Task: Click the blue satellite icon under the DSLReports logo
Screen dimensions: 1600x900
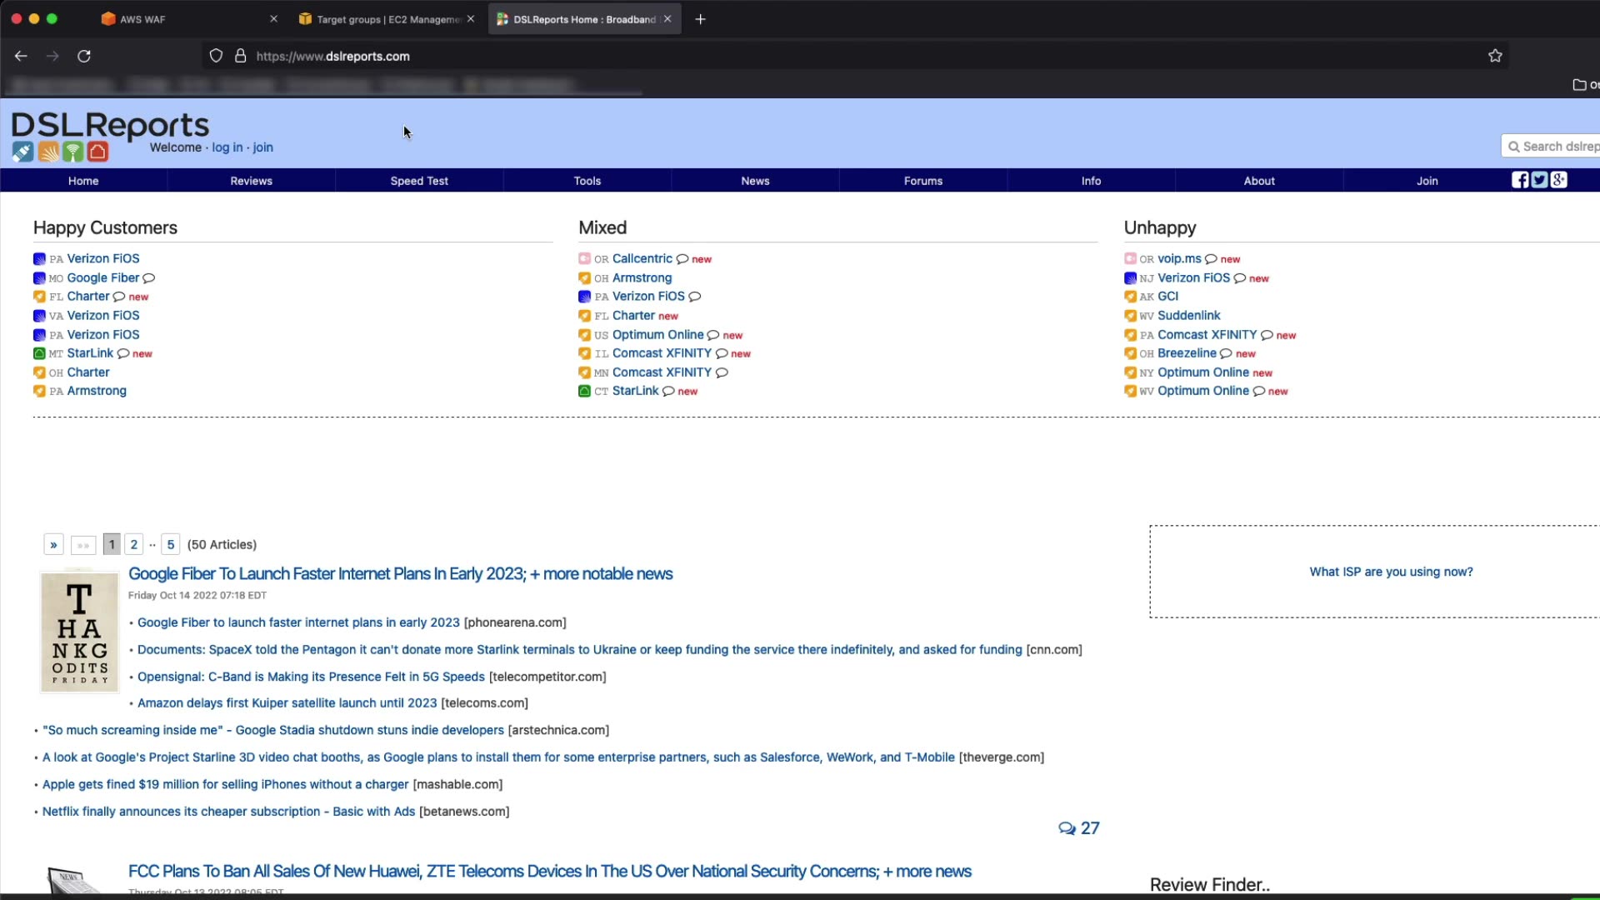Action: click(x=22, y=152)
